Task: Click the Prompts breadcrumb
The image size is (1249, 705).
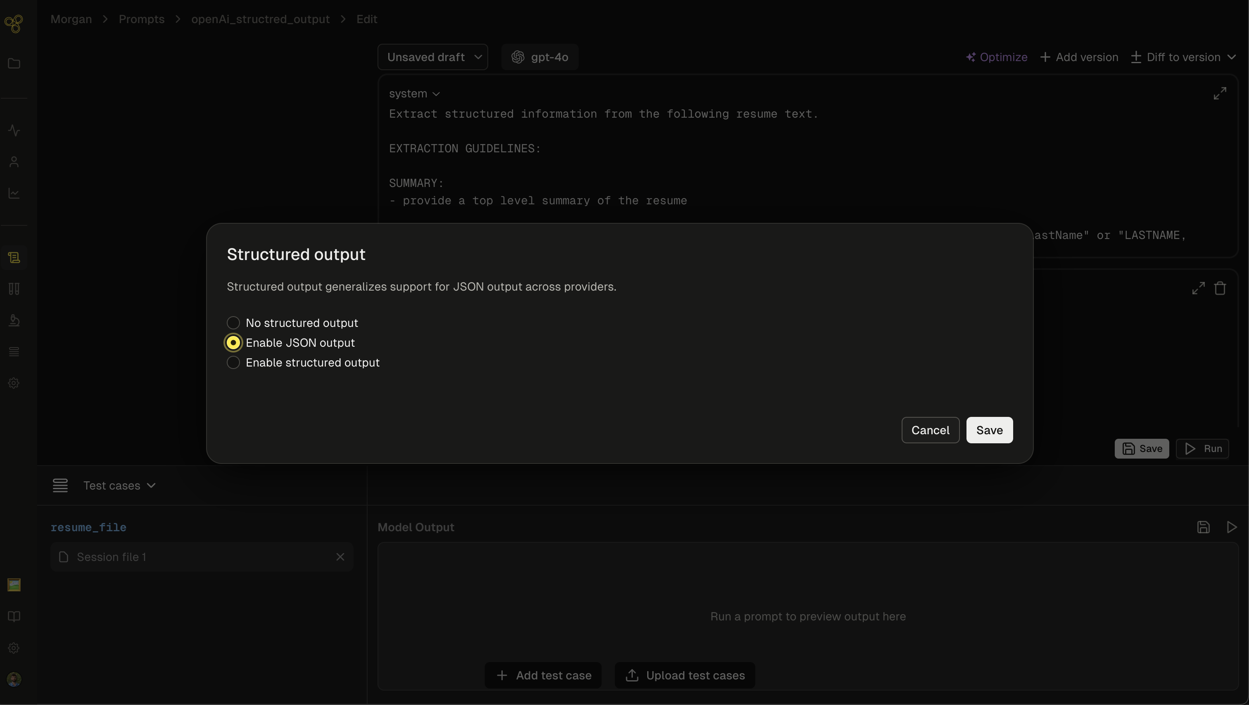Action: tap(141, 19)
